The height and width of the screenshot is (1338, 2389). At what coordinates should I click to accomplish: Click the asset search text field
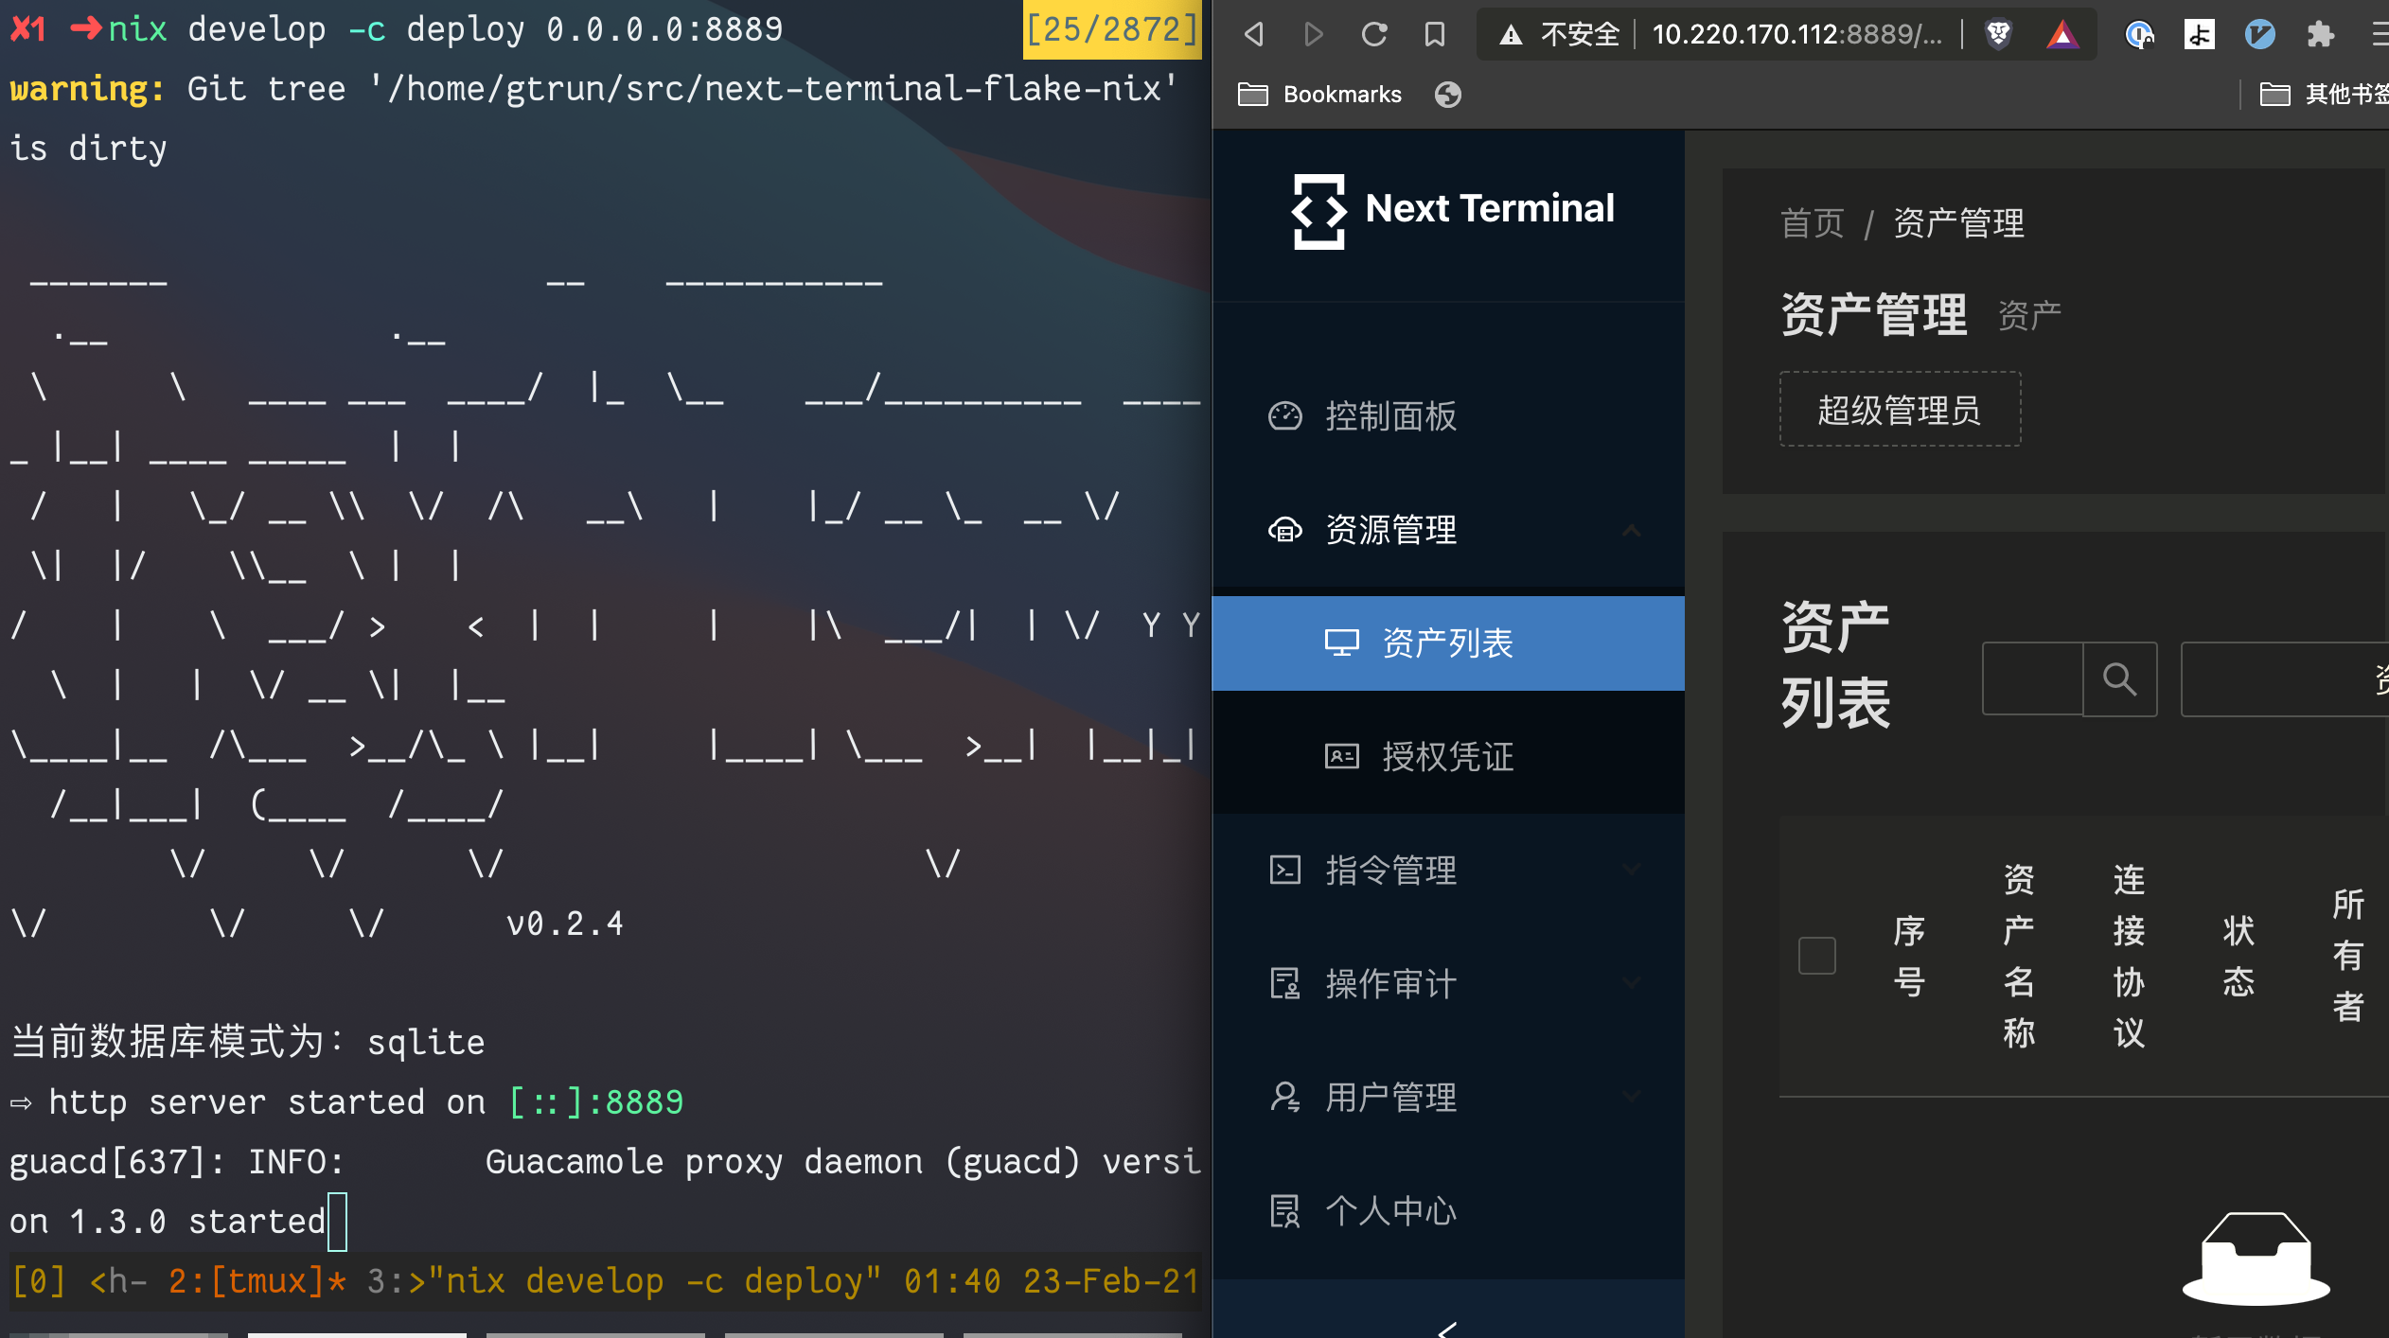(x=2032, y=678)
